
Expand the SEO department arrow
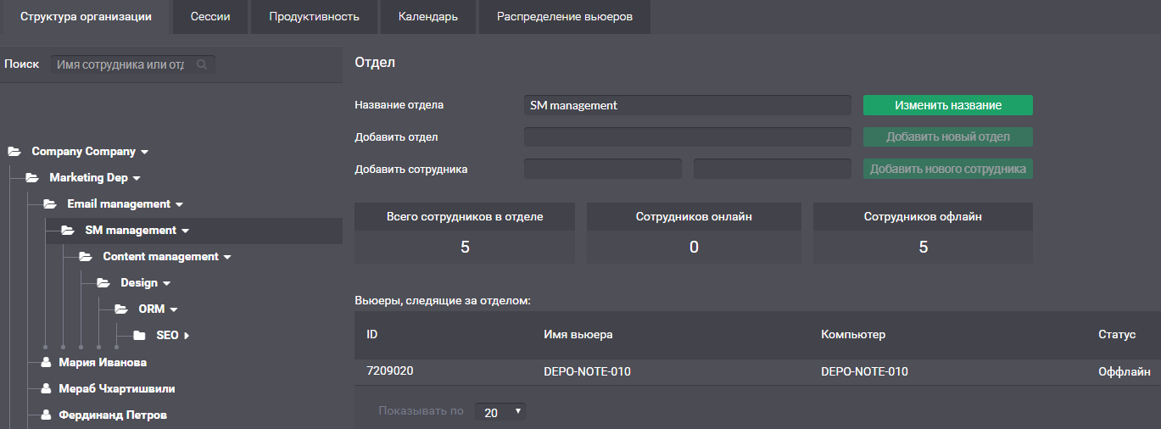pos(187,336)
